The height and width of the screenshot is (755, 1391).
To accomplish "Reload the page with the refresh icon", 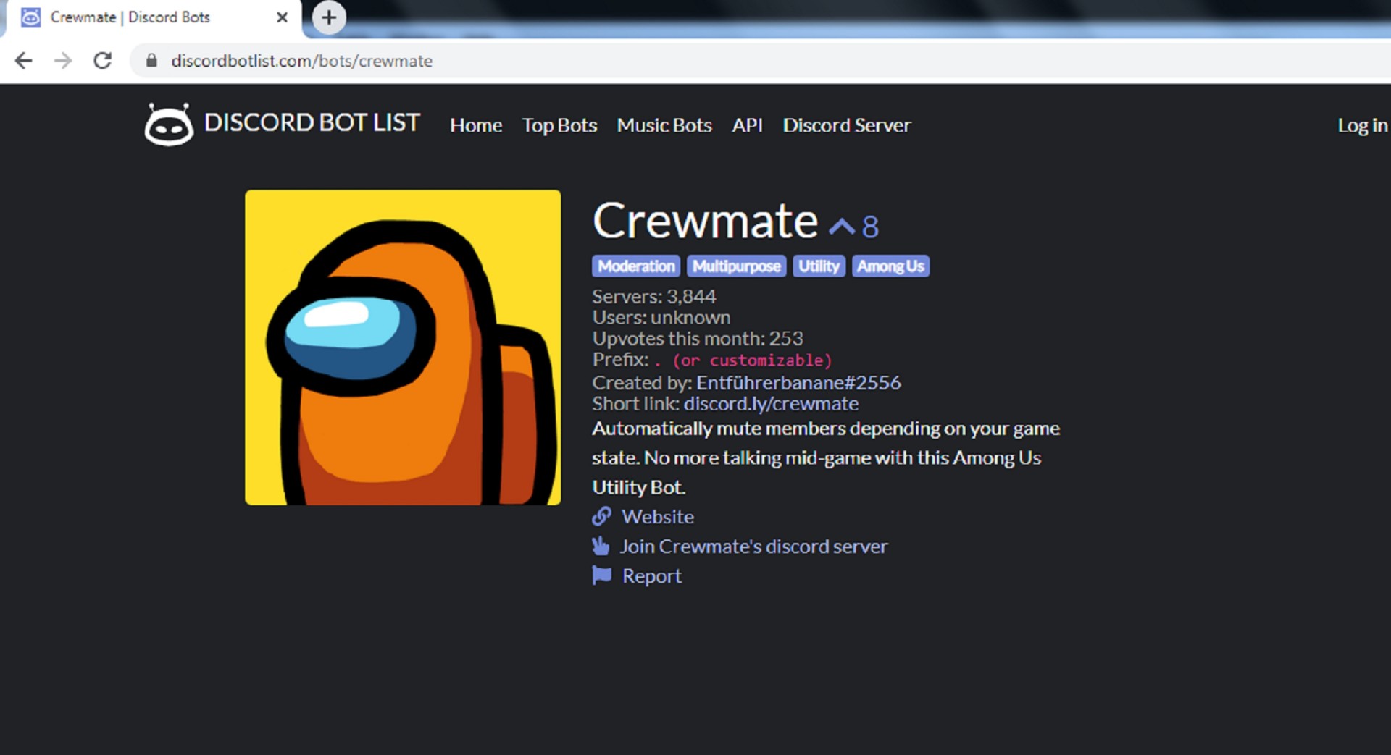I will (103, 61).
